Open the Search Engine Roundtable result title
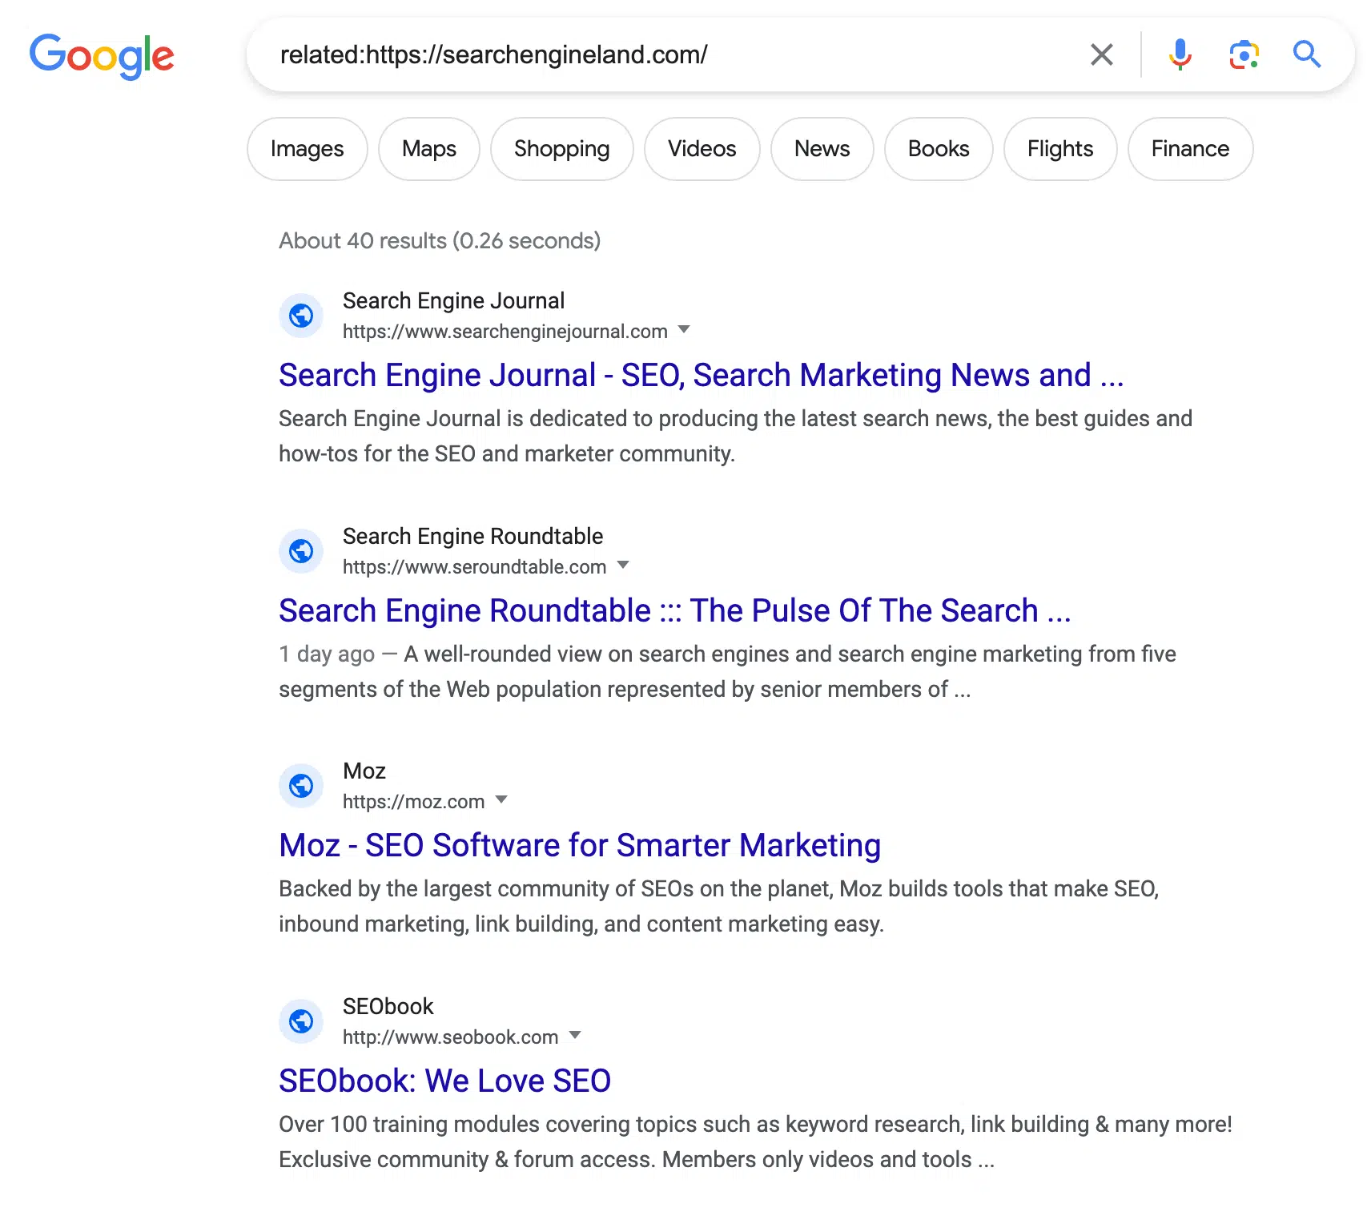 pyautogui.click(x=675, y=610)
